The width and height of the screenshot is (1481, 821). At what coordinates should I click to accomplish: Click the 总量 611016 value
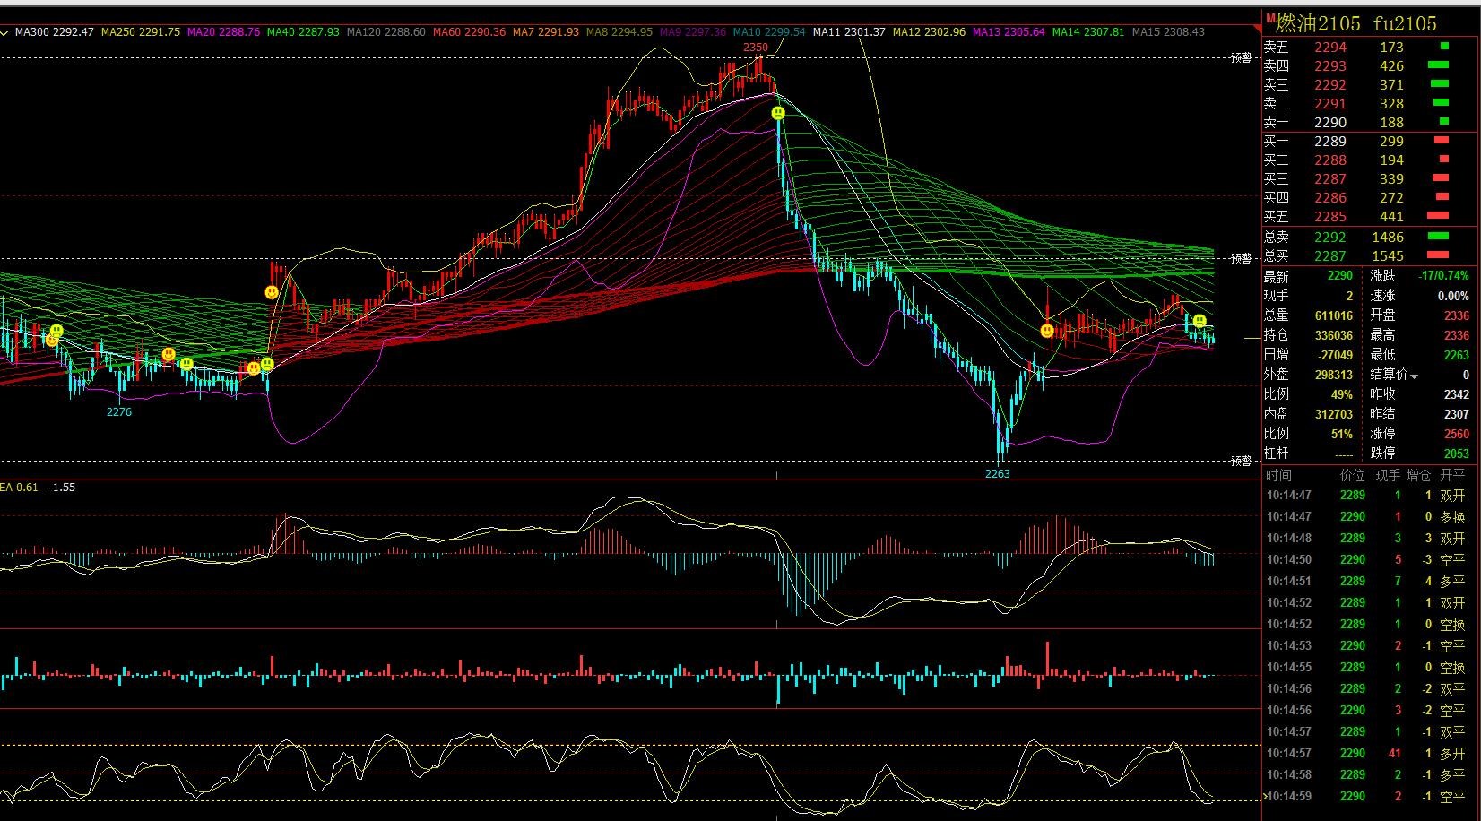(x=1334, y=315)
